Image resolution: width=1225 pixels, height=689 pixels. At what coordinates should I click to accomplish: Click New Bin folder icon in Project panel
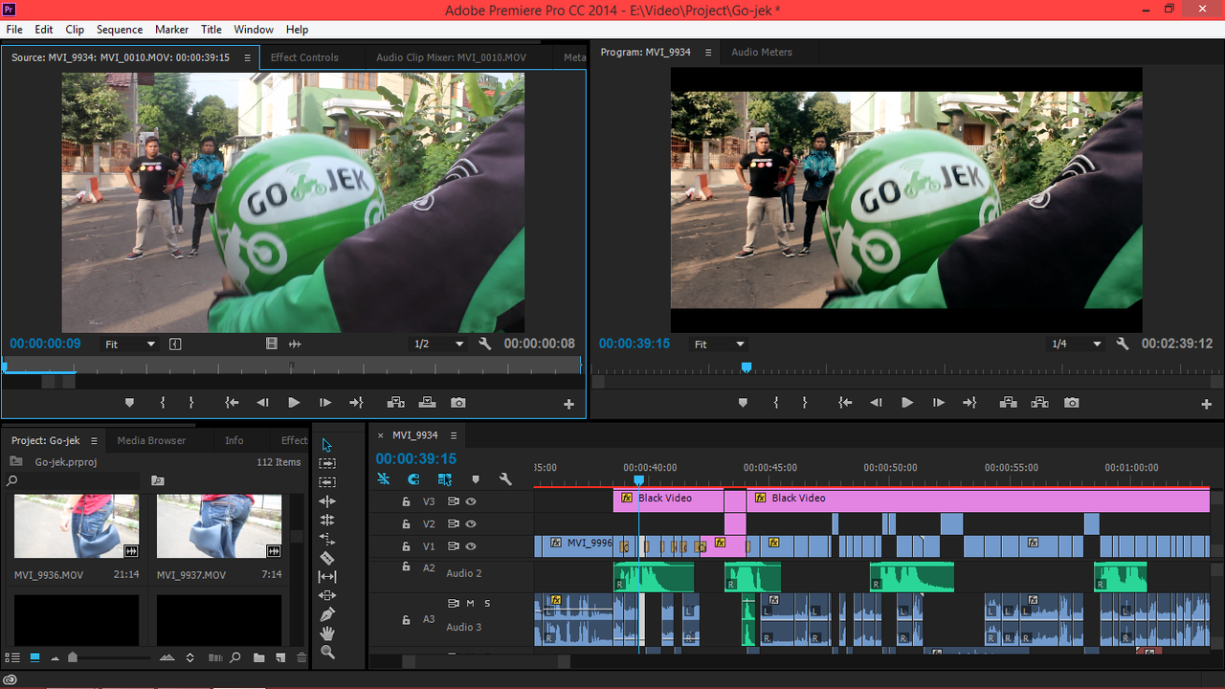(259, 657)
